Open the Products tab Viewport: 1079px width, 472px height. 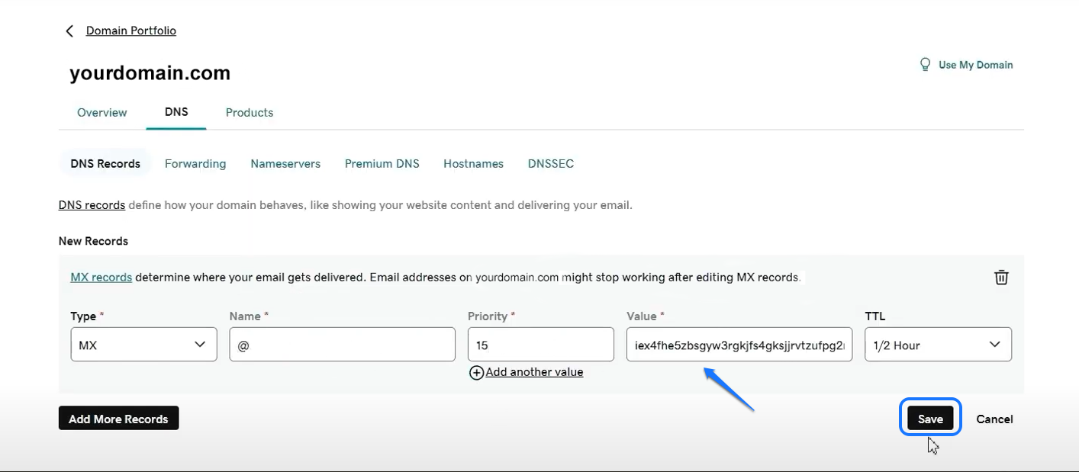point(250,112)
